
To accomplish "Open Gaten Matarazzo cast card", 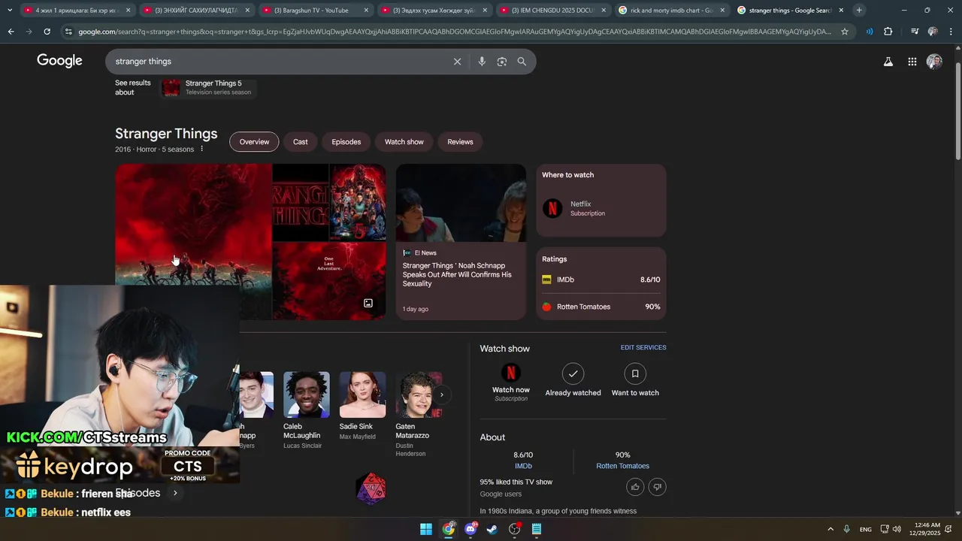I will pyautogui.click(x=419, y=414).
